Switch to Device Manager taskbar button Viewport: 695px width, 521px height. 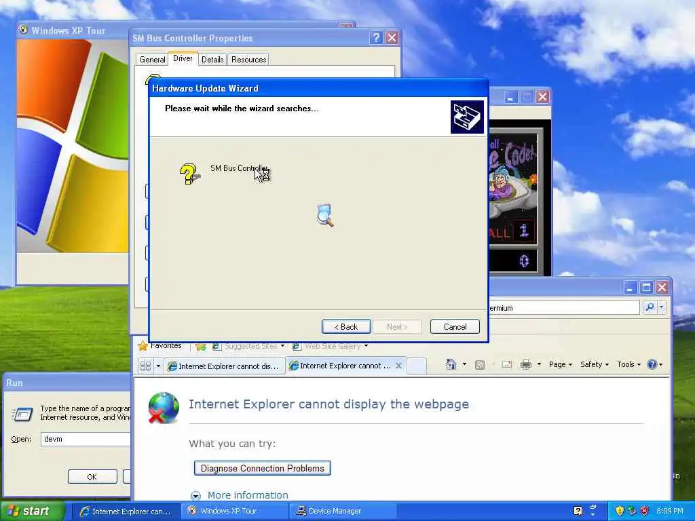pyautogui.click(x=343, y=512)
